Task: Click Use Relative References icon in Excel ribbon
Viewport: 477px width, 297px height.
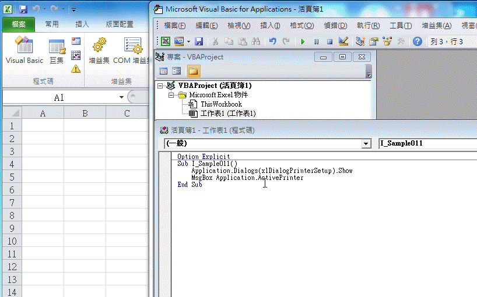Action: (x=76, y=55)
